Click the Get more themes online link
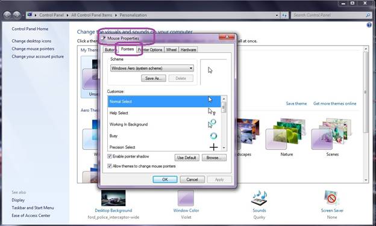This screenshot has width=376, height=226. (x=334, y=103)
